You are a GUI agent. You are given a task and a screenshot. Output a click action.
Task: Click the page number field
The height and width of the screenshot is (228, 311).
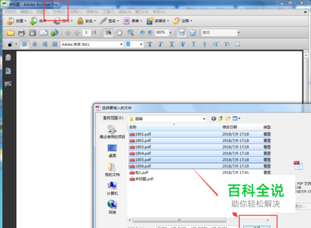86,32
